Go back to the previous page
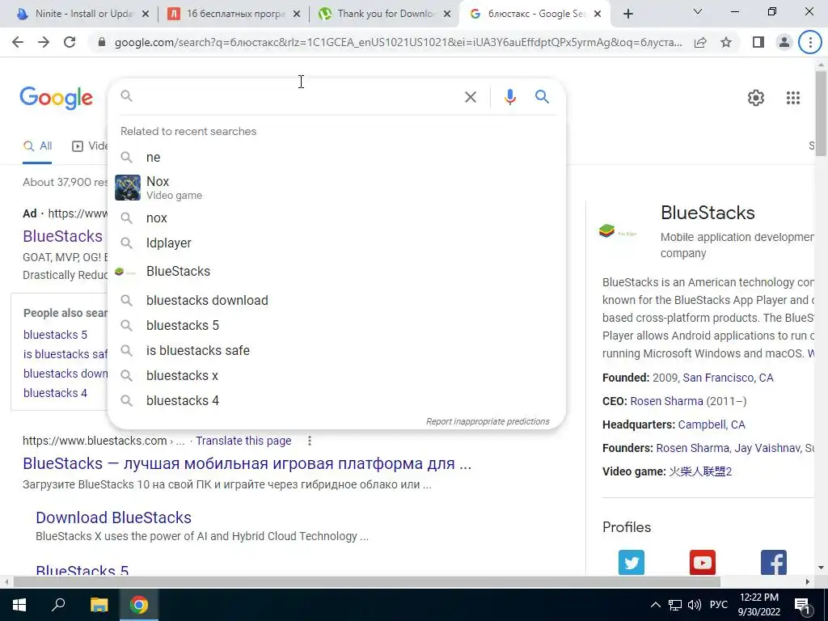 18,42
